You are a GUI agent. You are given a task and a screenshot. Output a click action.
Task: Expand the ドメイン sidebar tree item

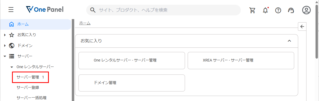coord(5,46)
